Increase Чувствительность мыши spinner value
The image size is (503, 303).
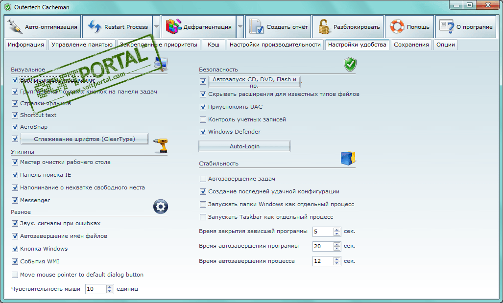tap(110, 287)
